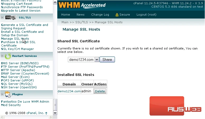This screenshot has width=205, height=119.
Task: Click the Domain column header
Action: point(69,84)
